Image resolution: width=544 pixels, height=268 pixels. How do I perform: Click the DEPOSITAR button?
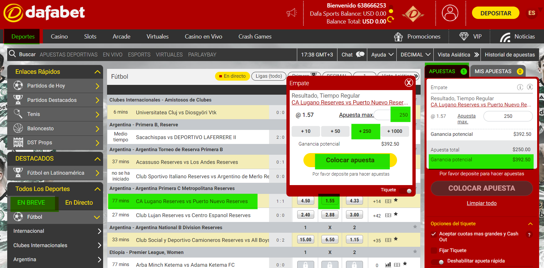click(496, 13)
